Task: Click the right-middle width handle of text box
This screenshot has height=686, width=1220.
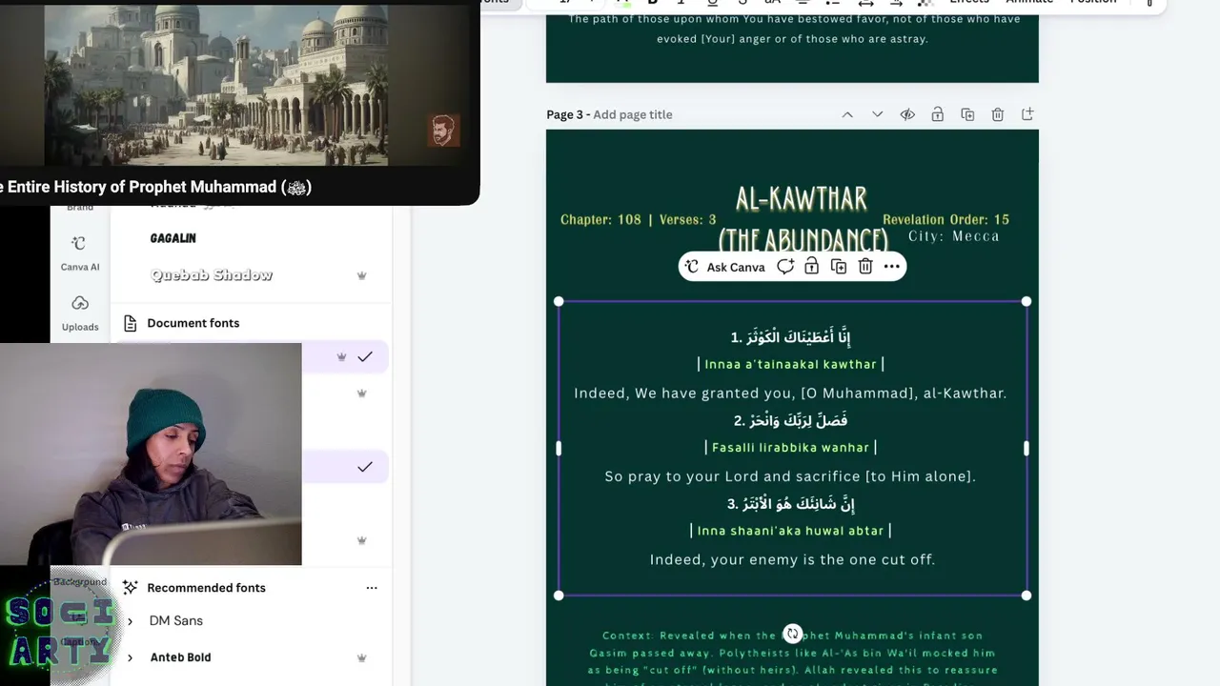Action: click(x=1027, y=448)
